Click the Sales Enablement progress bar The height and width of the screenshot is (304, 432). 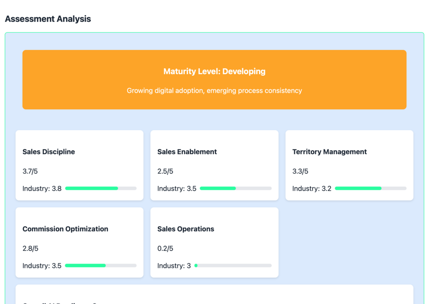236,189
